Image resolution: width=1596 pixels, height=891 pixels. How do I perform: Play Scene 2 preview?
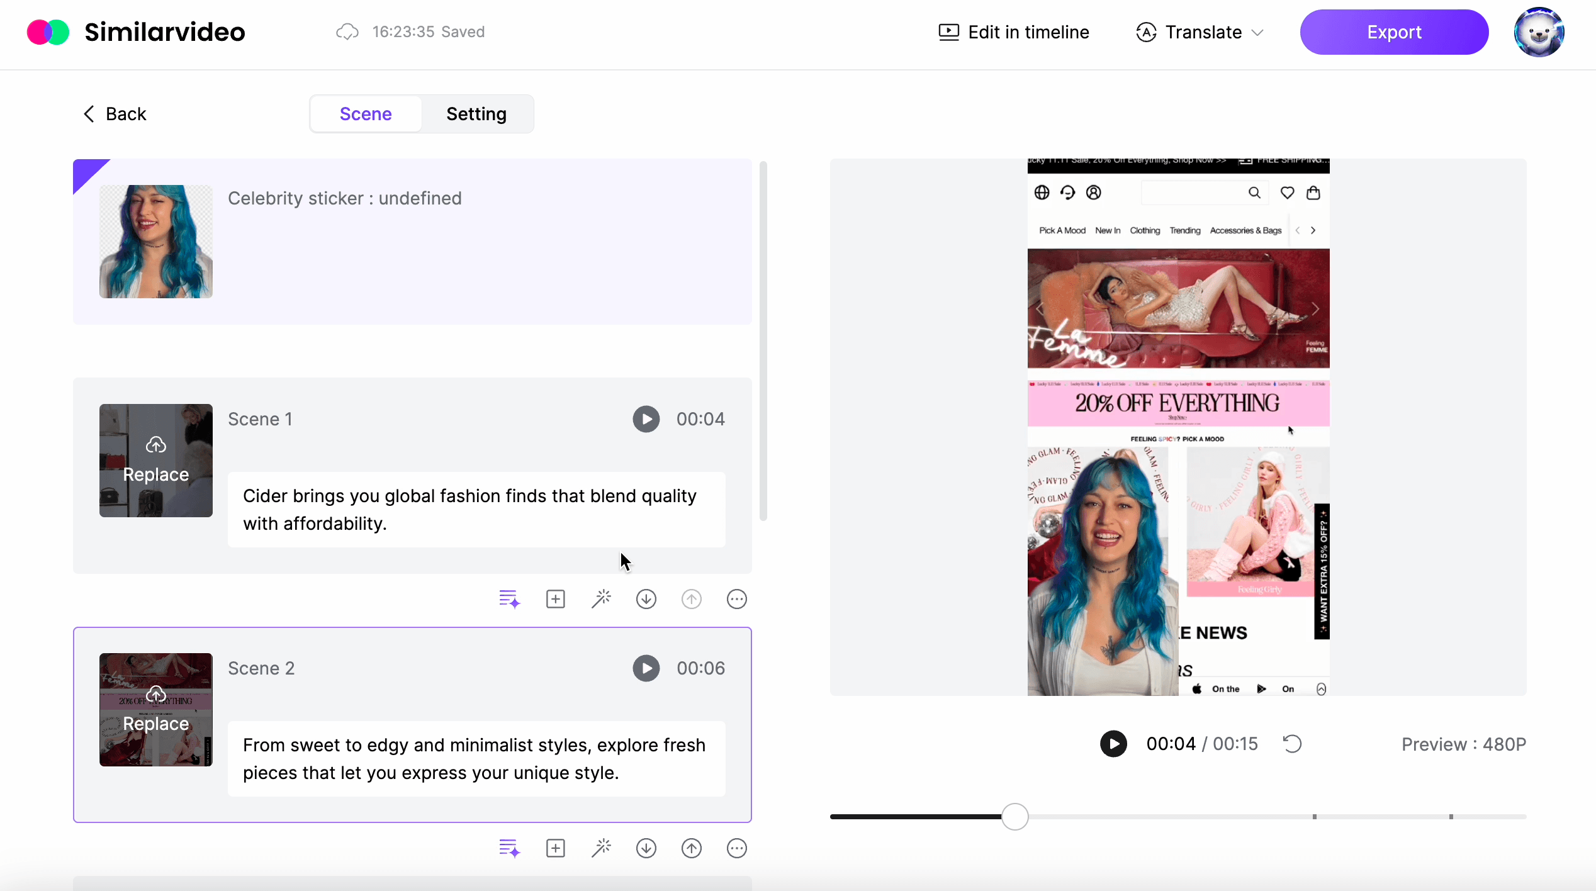pyautogui.click(x=646, y=668)
